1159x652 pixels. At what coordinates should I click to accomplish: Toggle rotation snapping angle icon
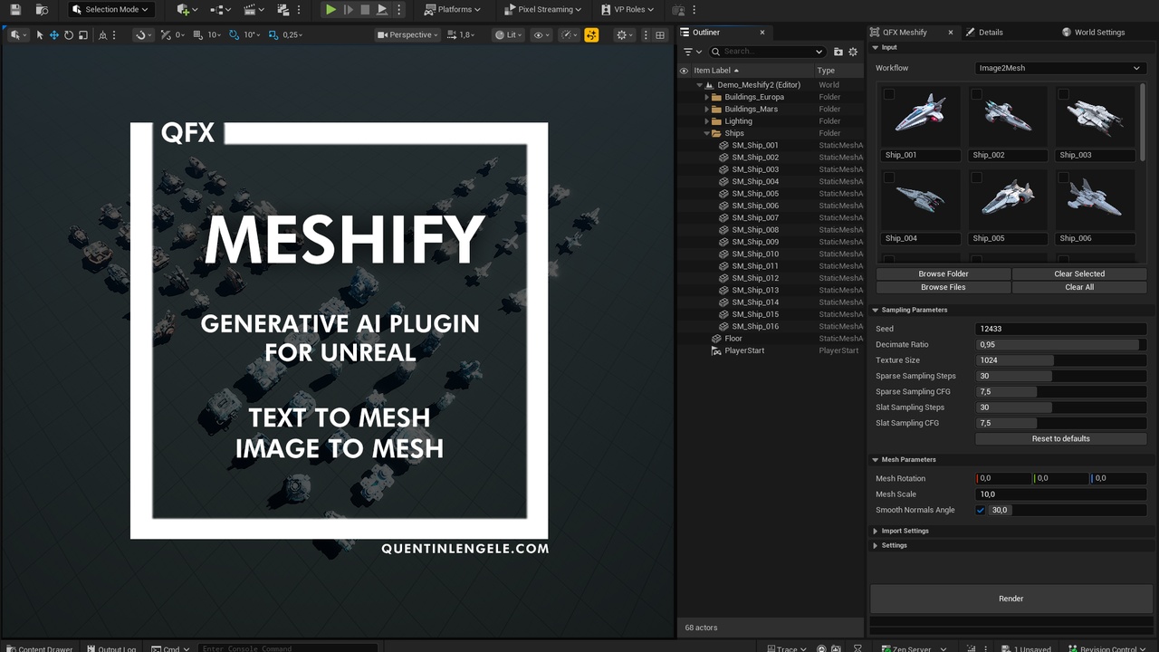[x=235, y=34]
